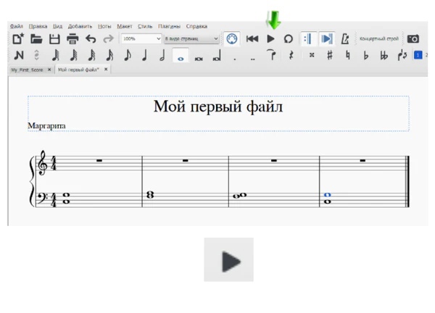
Task: Select the double whole note duration
Action: point(199,59)
